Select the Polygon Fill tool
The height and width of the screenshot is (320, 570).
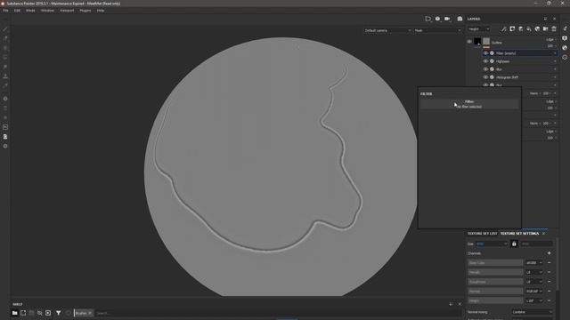click(5, 57)
